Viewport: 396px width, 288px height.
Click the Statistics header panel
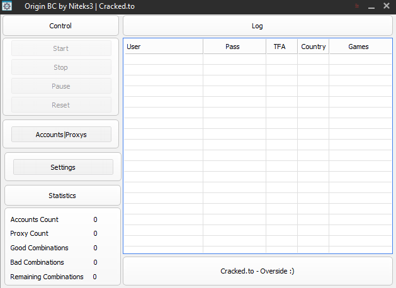[62, 196]
